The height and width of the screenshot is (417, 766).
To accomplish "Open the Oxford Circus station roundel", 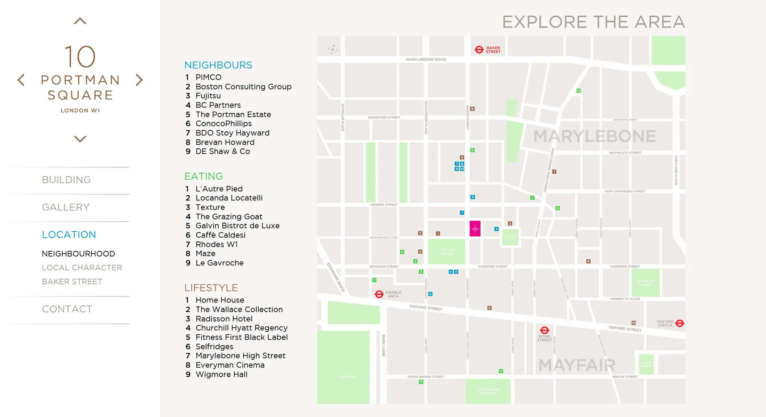I will (680, 323).
